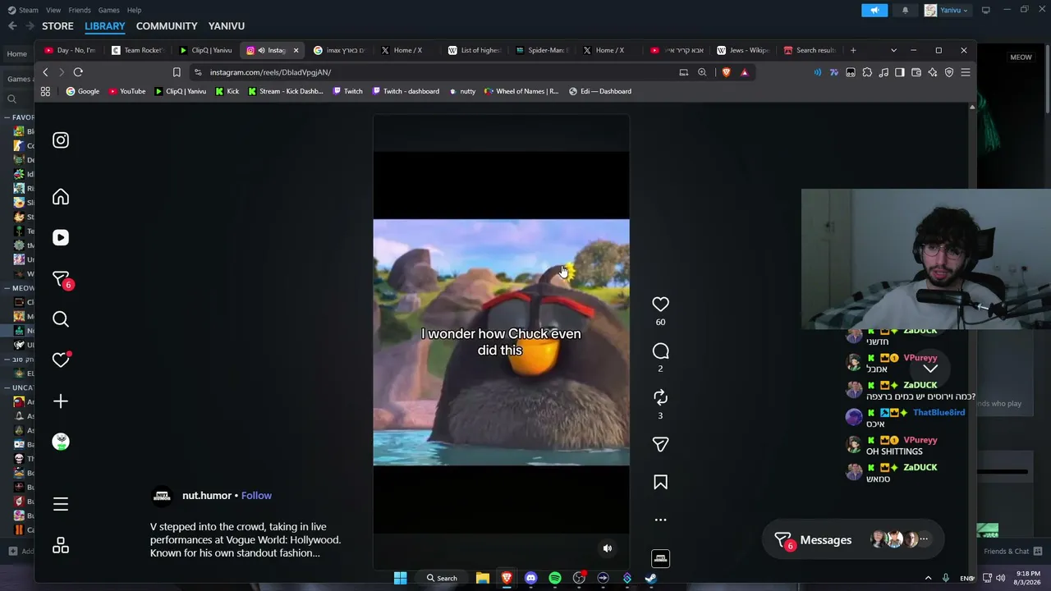The height and width of the screenshot is (591, 1051).
Task: Open Brave Shields lion icon
Action: 726,72
